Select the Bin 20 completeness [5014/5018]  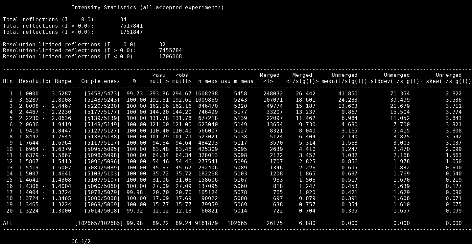102,211
